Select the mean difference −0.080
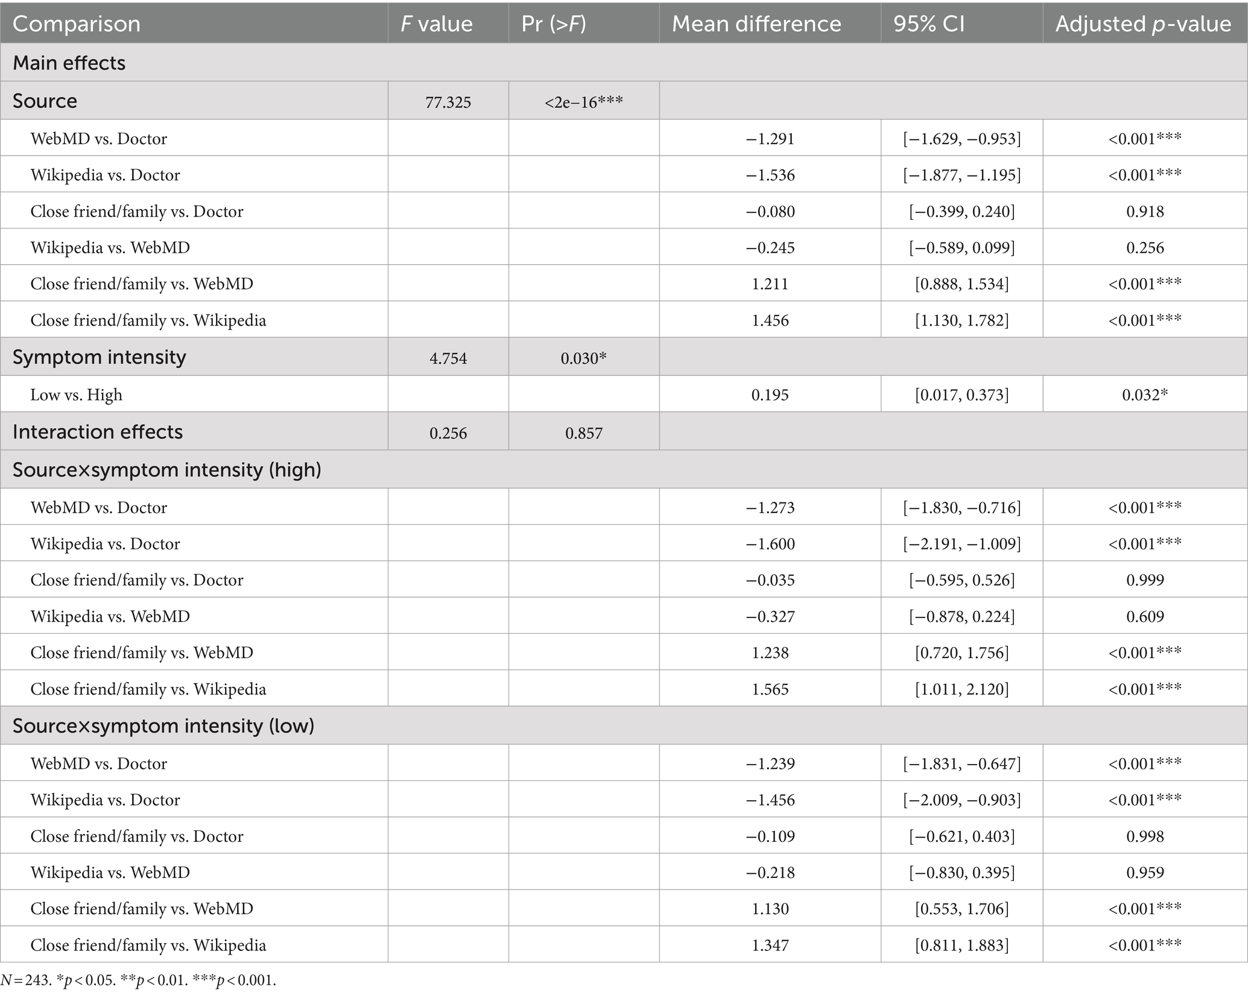The height and width of the screenshot is (995, 1248). coord(770,212)
